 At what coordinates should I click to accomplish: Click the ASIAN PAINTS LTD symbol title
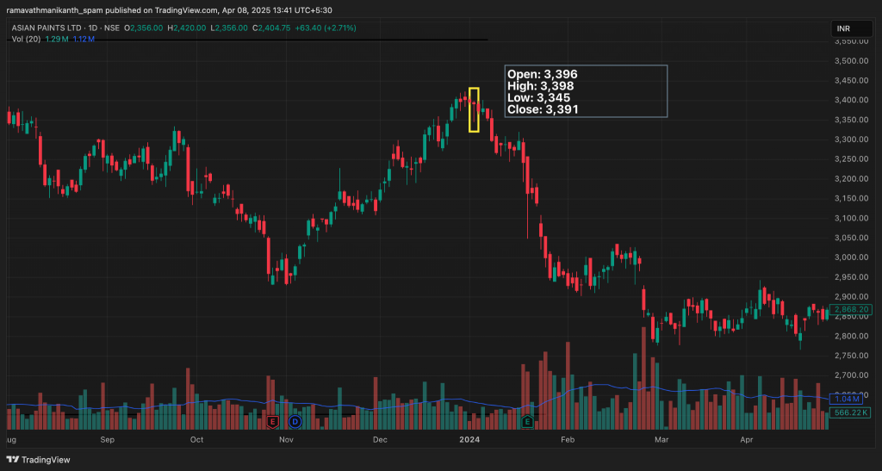click(48, 28)
